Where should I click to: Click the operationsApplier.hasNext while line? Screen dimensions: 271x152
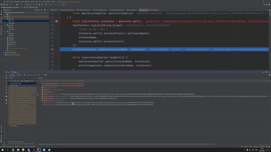[x=100, y=57]
